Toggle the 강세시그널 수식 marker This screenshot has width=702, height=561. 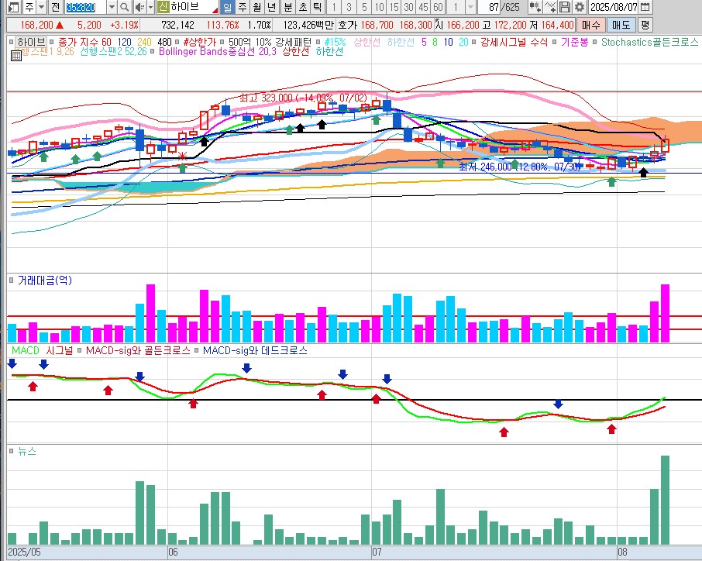473,42
